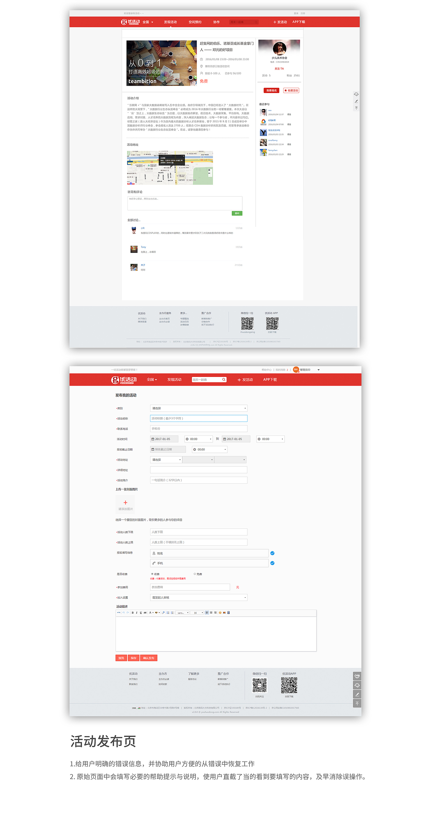Screen dimensions: 425x814
Task: Click the map thumbnail under 活动地址
Action: coord(170,168)
